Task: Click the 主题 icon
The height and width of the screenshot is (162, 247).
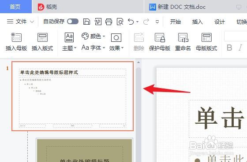Action: click(69, 37)
